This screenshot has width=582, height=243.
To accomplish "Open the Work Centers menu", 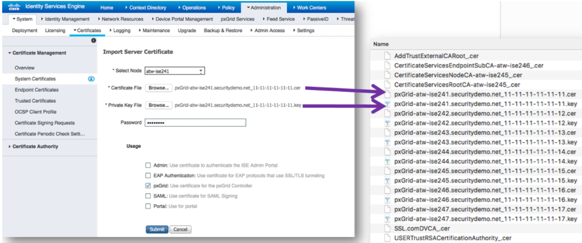I will pos(309,8).
